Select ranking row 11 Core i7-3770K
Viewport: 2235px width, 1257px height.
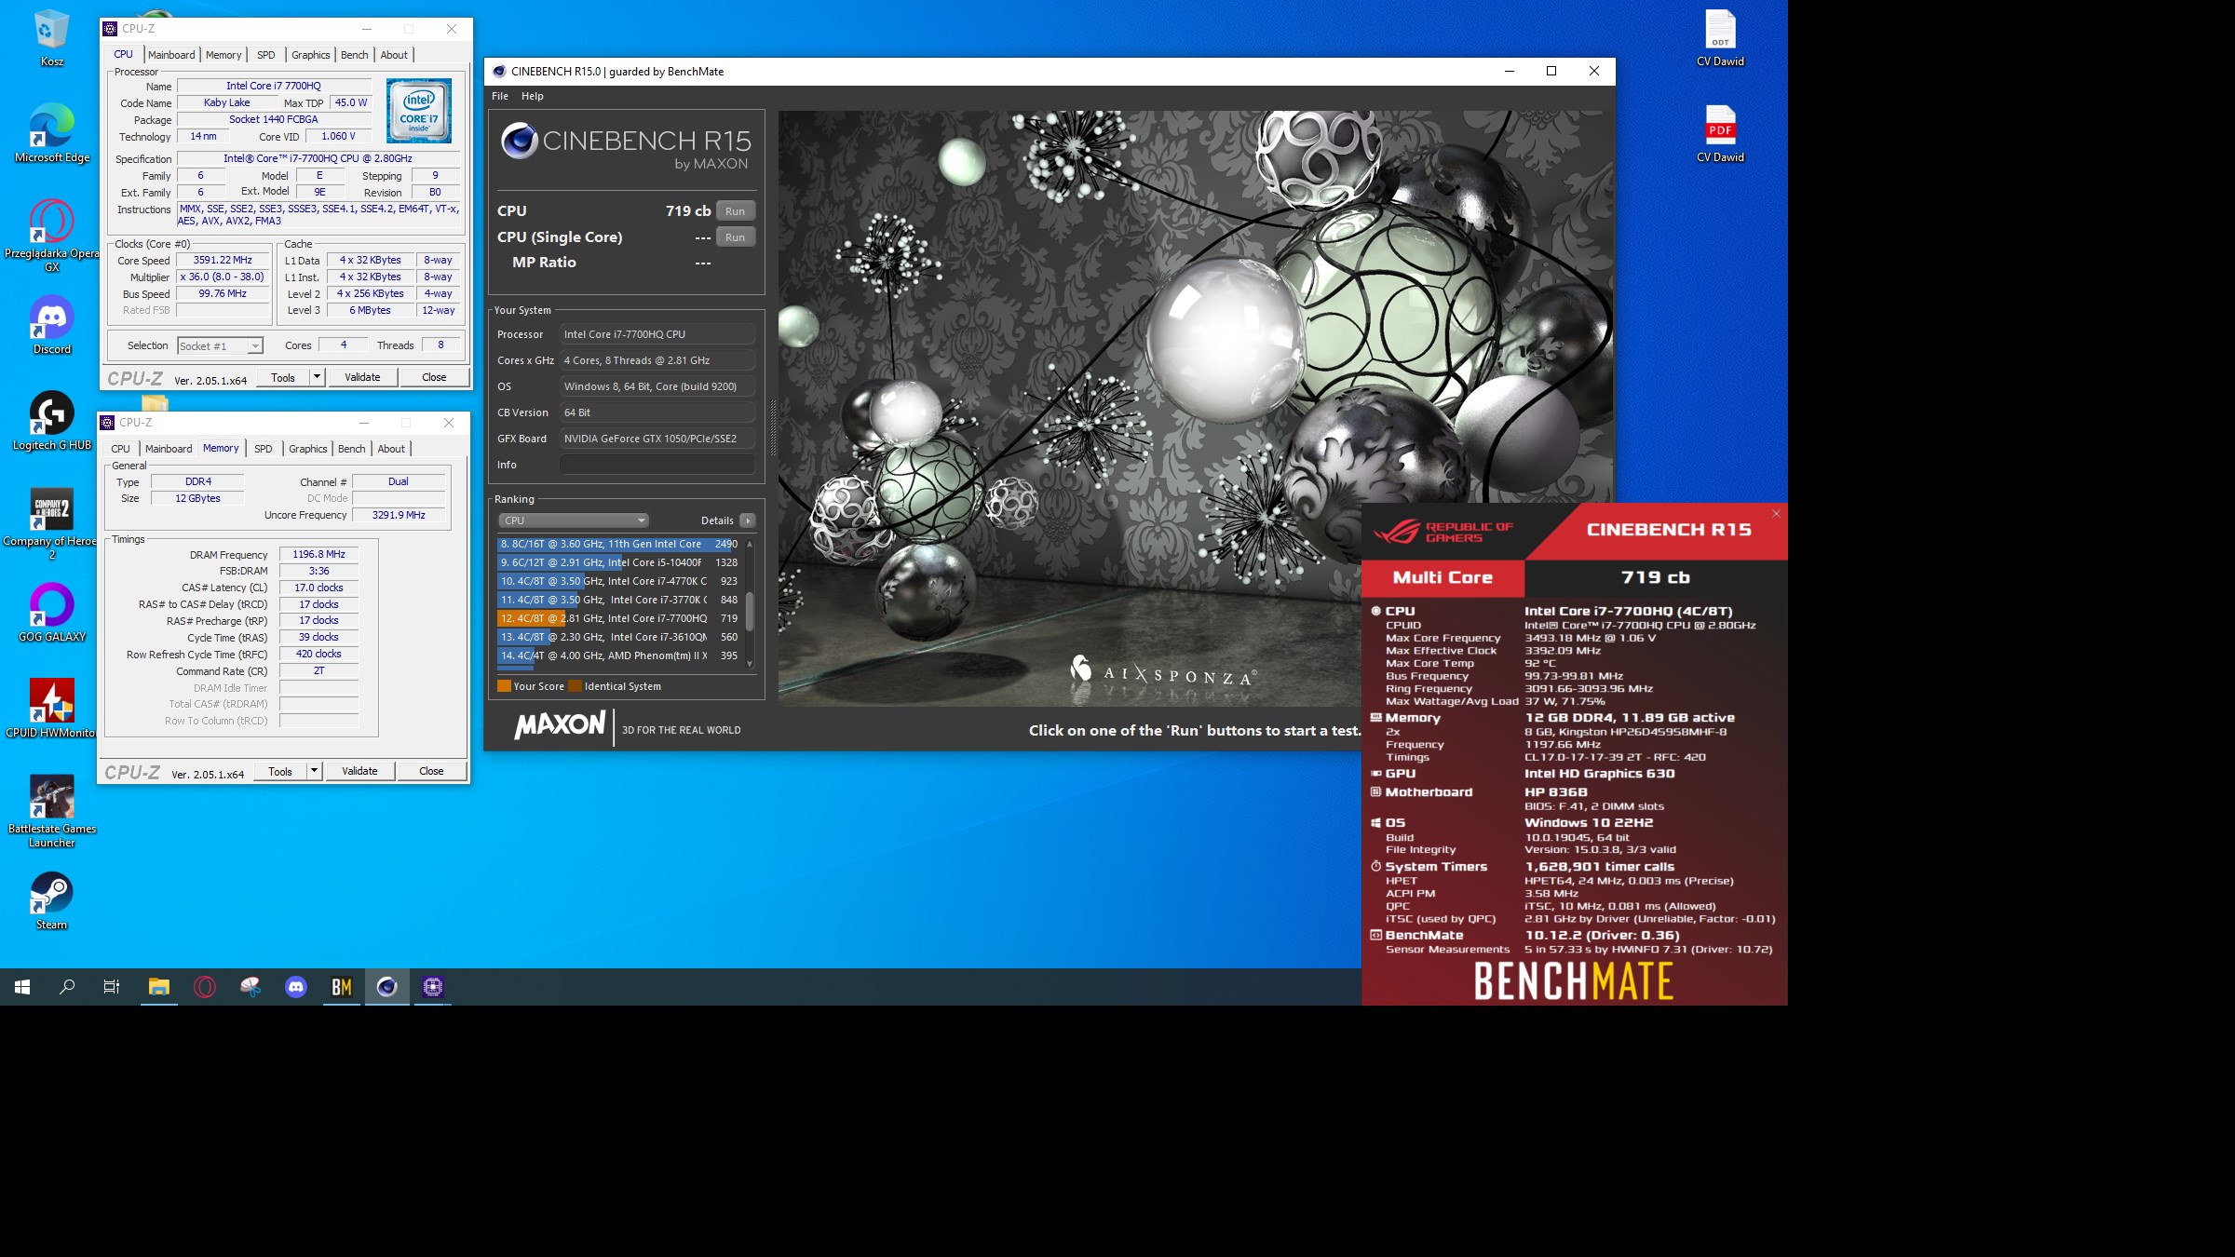(x=619, y=600)
